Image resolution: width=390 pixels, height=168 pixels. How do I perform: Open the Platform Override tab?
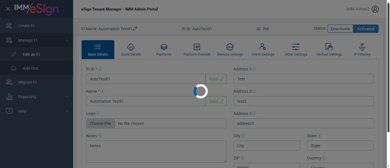[197, 50]
